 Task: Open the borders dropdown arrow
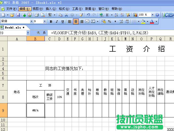[x=139, y=21]
